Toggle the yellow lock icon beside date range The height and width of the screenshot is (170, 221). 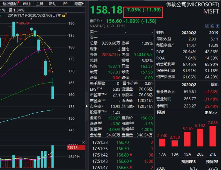pyautogui.click(x=64, y=15)
